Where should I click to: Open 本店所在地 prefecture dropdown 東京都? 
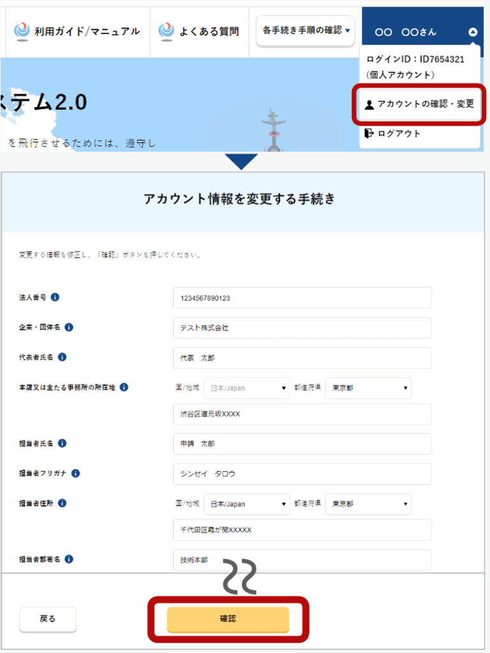pos(368,388)
